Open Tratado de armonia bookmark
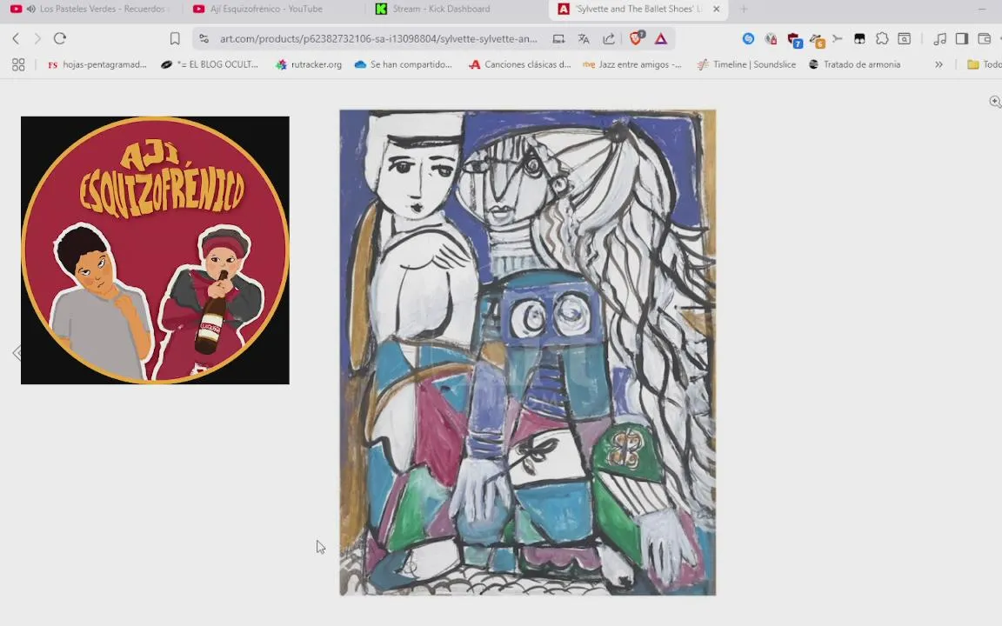 coord(854,64)
